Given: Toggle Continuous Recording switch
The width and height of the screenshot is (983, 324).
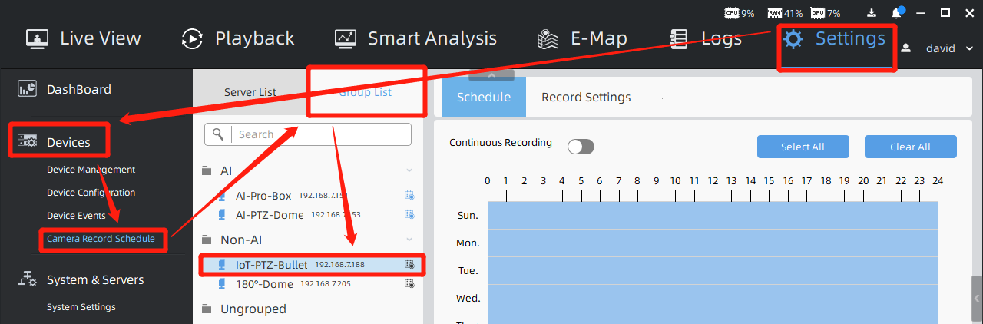Looking at the screenshot, I should tap(581, 147).
